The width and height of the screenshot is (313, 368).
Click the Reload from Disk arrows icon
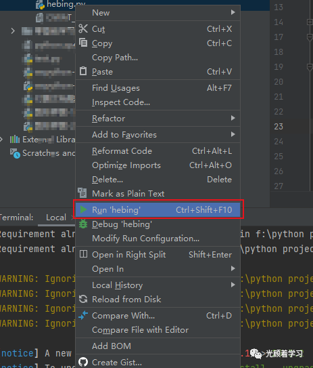(x=83, y=299)
